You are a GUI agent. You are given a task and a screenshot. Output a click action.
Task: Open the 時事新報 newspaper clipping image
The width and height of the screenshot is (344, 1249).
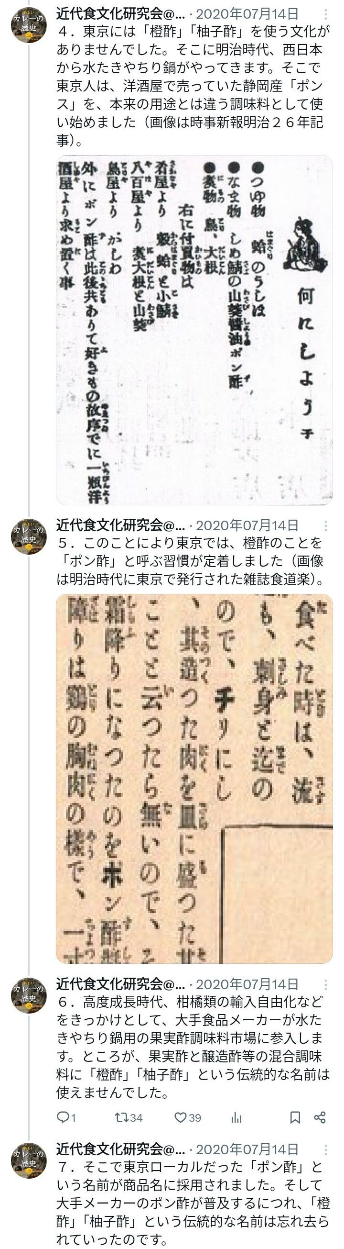(x=194, y=330)
